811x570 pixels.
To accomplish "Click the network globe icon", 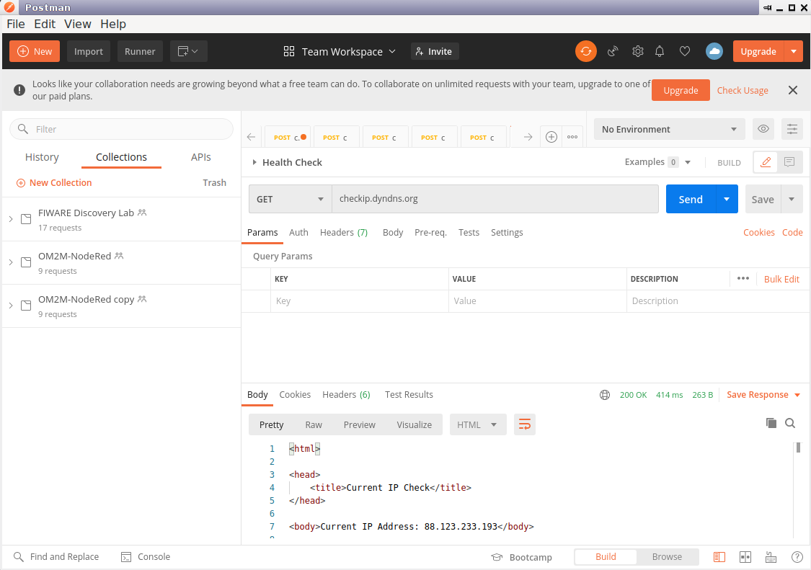I will 605,395.
